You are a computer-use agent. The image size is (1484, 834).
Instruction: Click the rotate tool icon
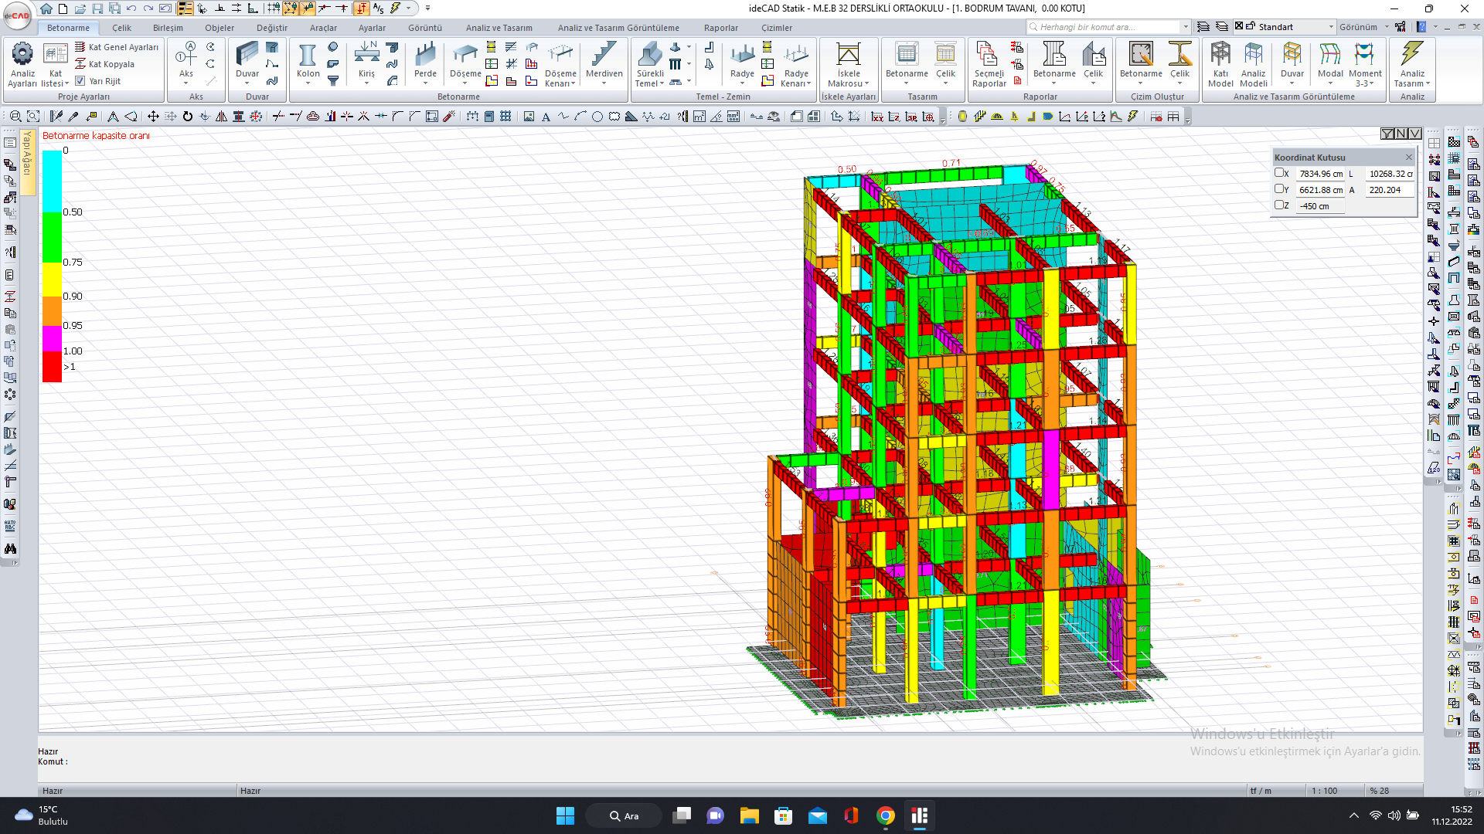187,117
